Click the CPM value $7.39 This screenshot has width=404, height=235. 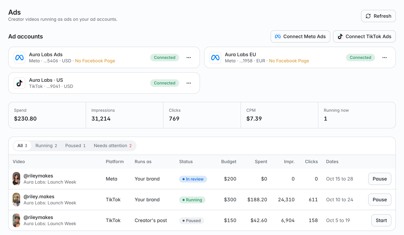tap(254, 119)
